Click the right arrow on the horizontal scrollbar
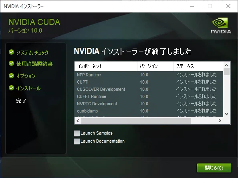238x178 pixels. click(x=220, y=121)
